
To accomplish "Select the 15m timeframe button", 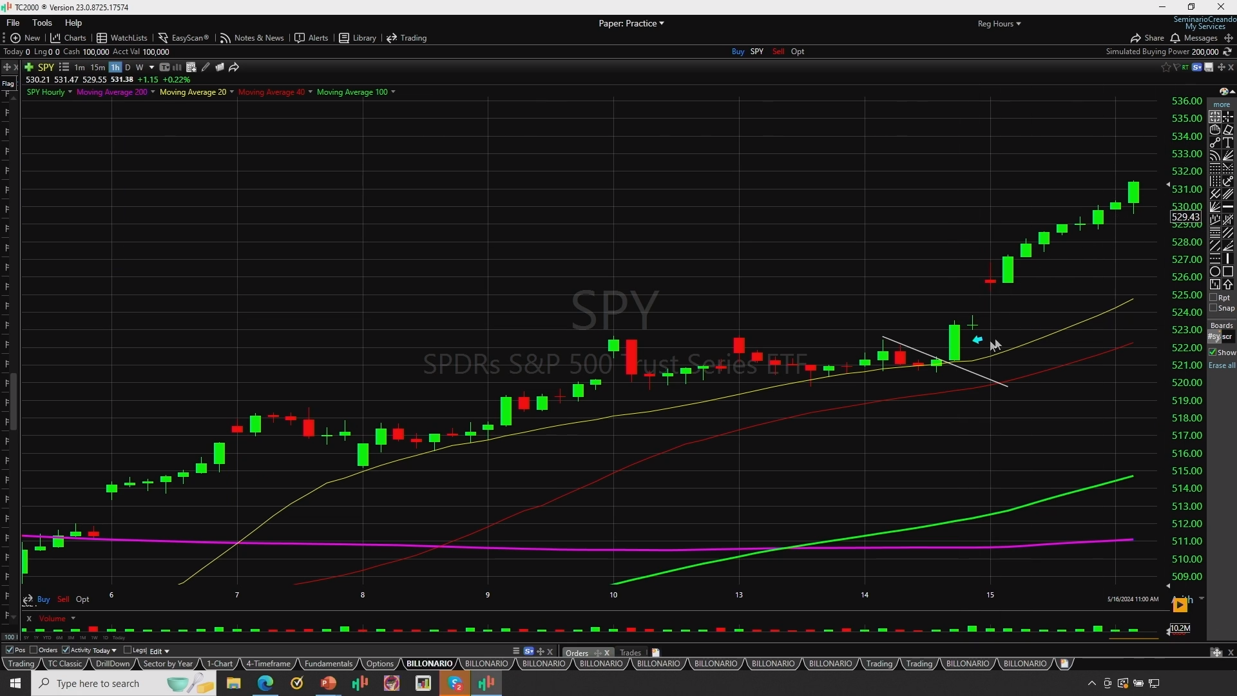I will pyautogui.click(x=97, y=67).
